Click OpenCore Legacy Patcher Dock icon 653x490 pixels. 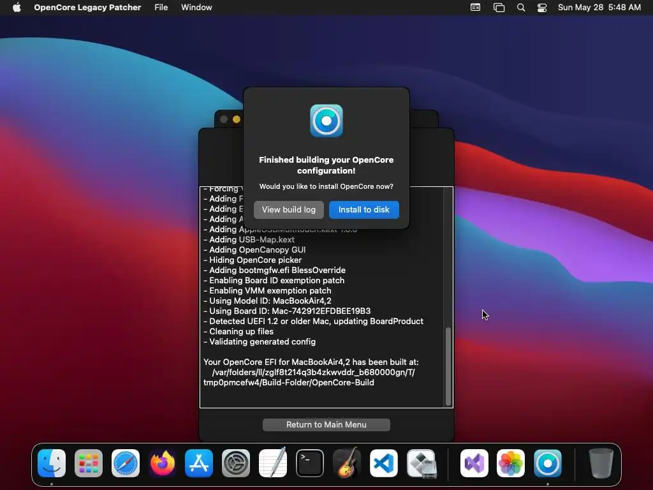(x=548, y=463)
